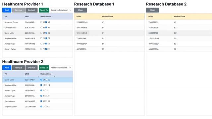This screenshot has width=212, height=119.
Task: Click PII header in Healthcare Provider 1
Action: click(x=6, y=17)
